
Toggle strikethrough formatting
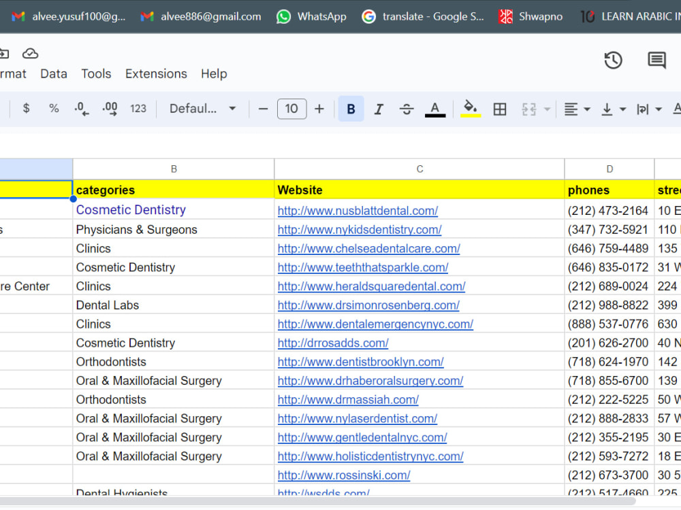coord(407,109)
